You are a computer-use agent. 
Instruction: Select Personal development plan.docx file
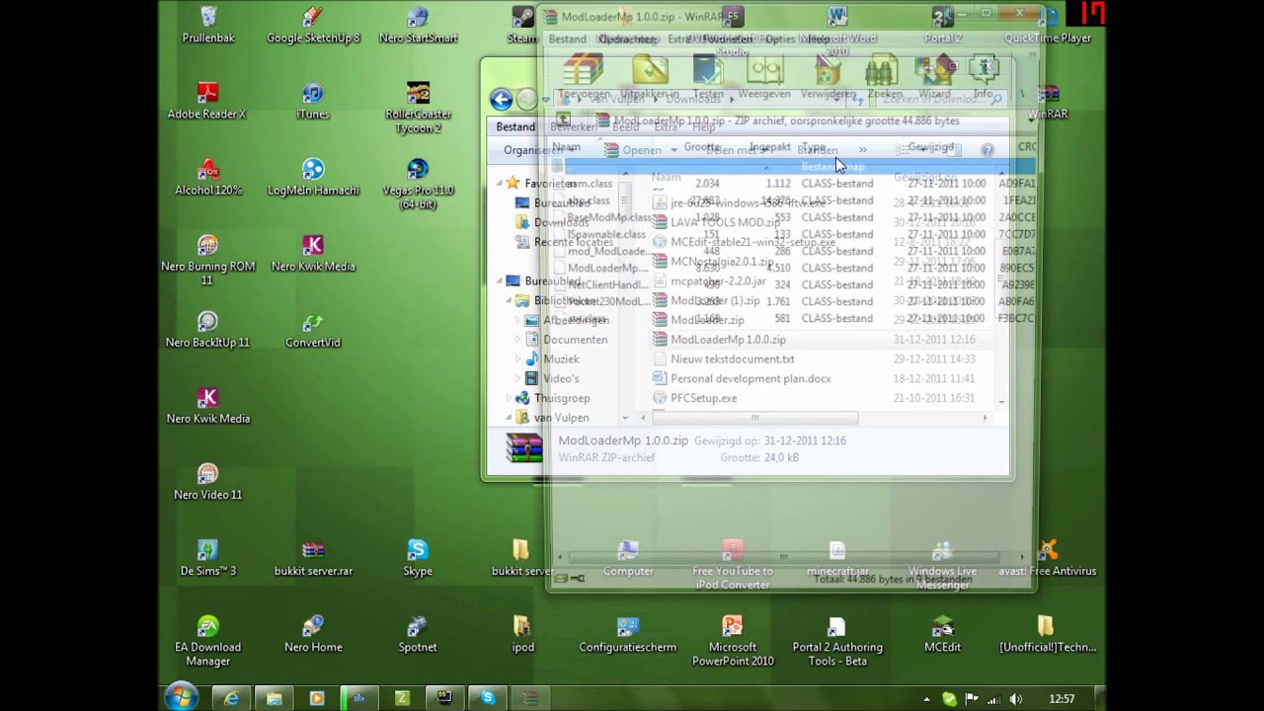[750, 378]
